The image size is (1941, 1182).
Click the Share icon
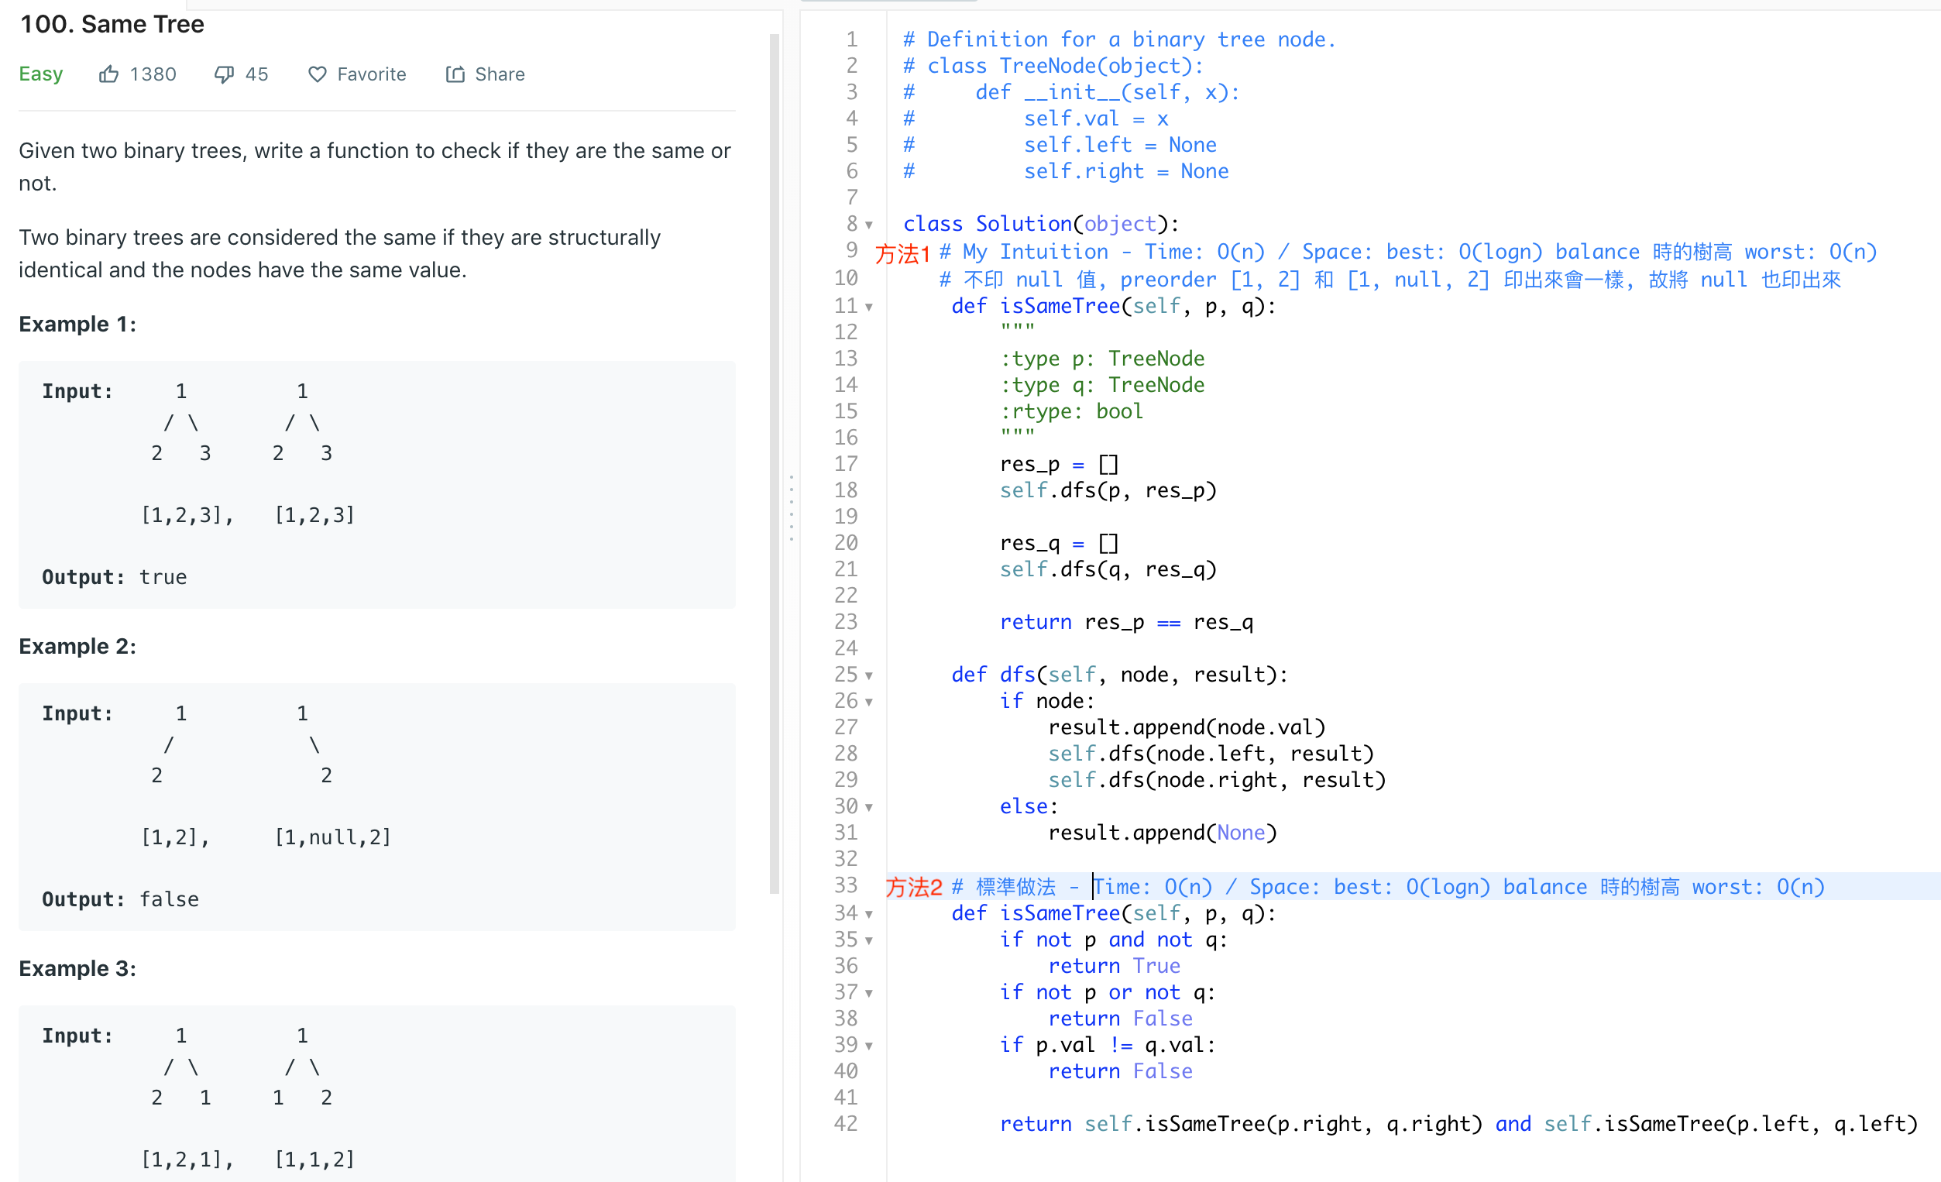pyautogui.click(x=455, y=74)
